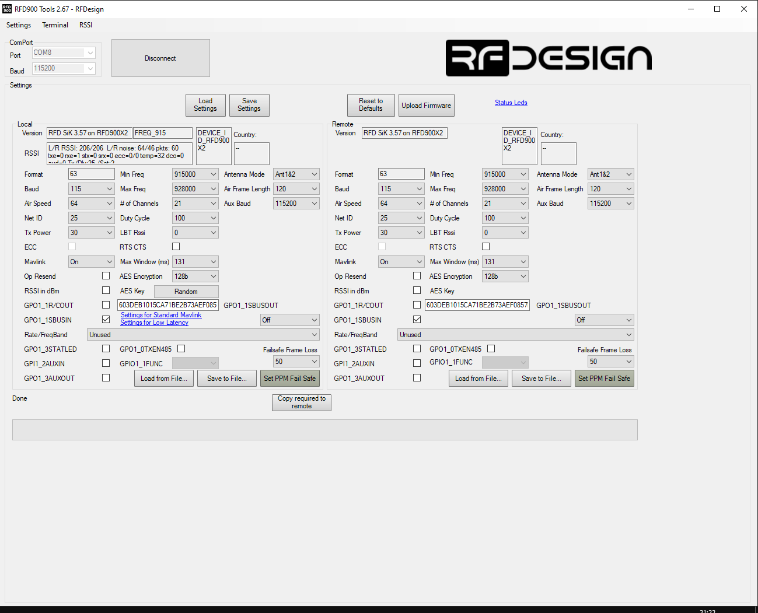Toggle Local RSSI in dBm checkbox

pyautogui.click(x=106, y=290)
